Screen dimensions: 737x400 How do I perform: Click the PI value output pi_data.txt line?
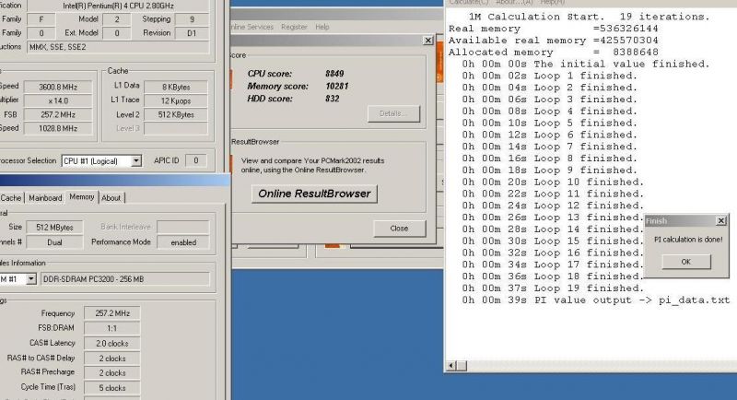pos(595,300)
